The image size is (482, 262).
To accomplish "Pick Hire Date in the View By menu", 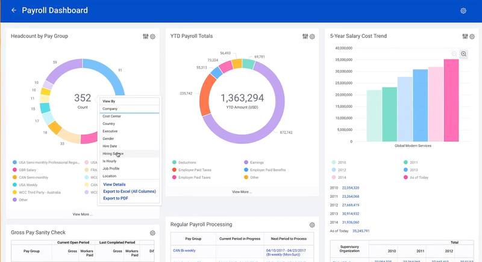I will 130,146.
